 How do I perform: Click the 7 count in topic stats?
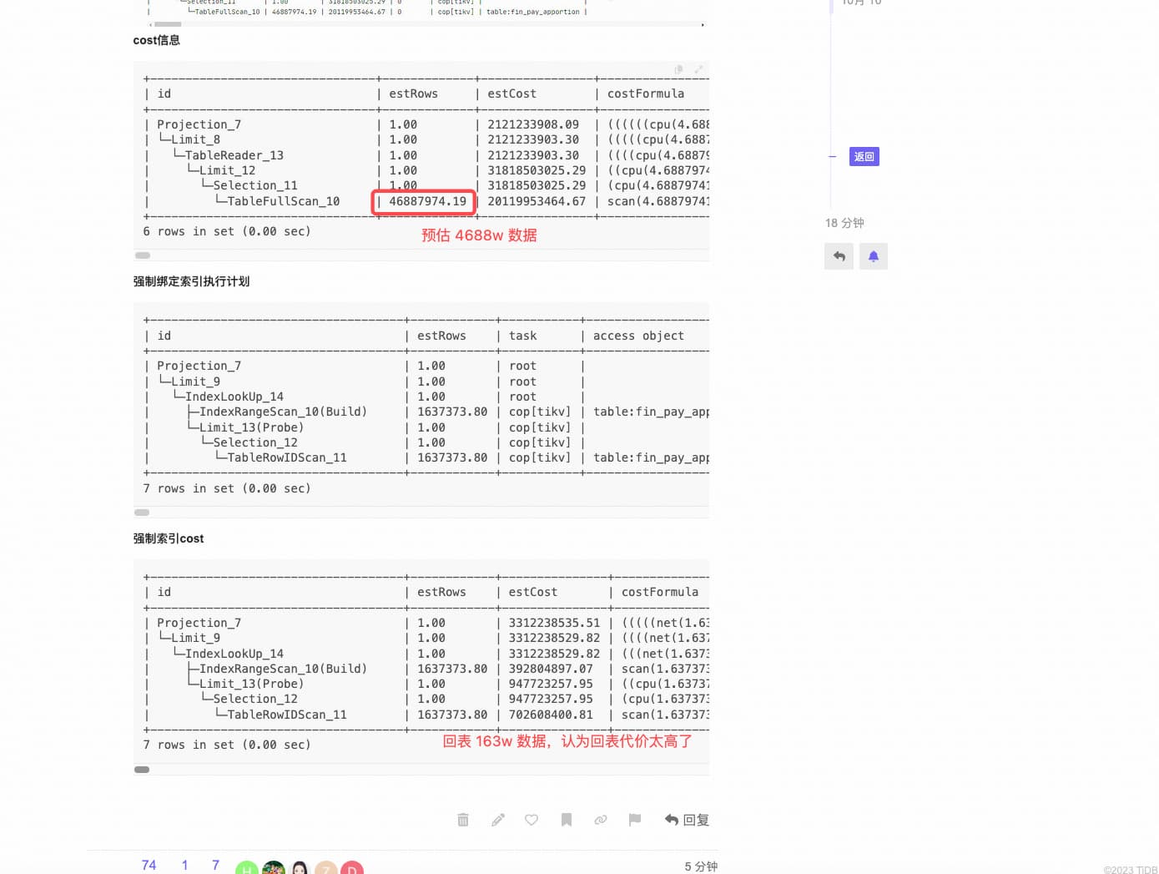[x=215, y=865]
